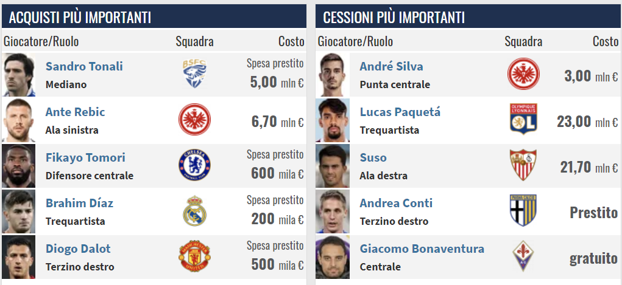
Task: Open Ante Rebic player link
Action: click(x=75, y=112)
